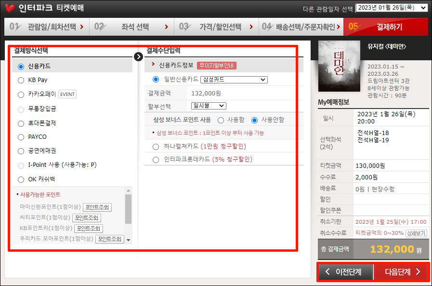
Task: Go to step 04 배송선택/주문자확인 tab
Action: point(301,27)
